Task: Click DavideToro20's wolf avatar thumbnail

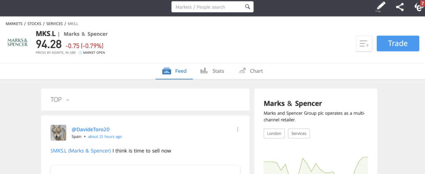Action: click(x=58, y=133)
